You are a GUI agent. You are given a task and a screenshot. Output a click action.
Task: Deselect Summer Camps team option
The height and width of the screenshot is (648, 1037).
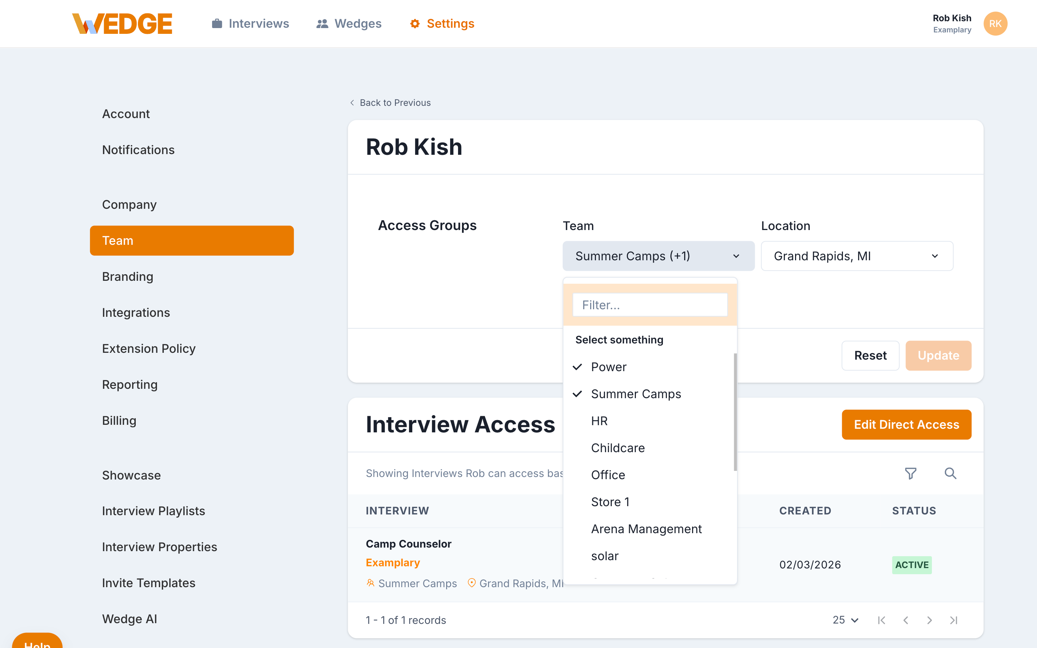pos(636,394)
